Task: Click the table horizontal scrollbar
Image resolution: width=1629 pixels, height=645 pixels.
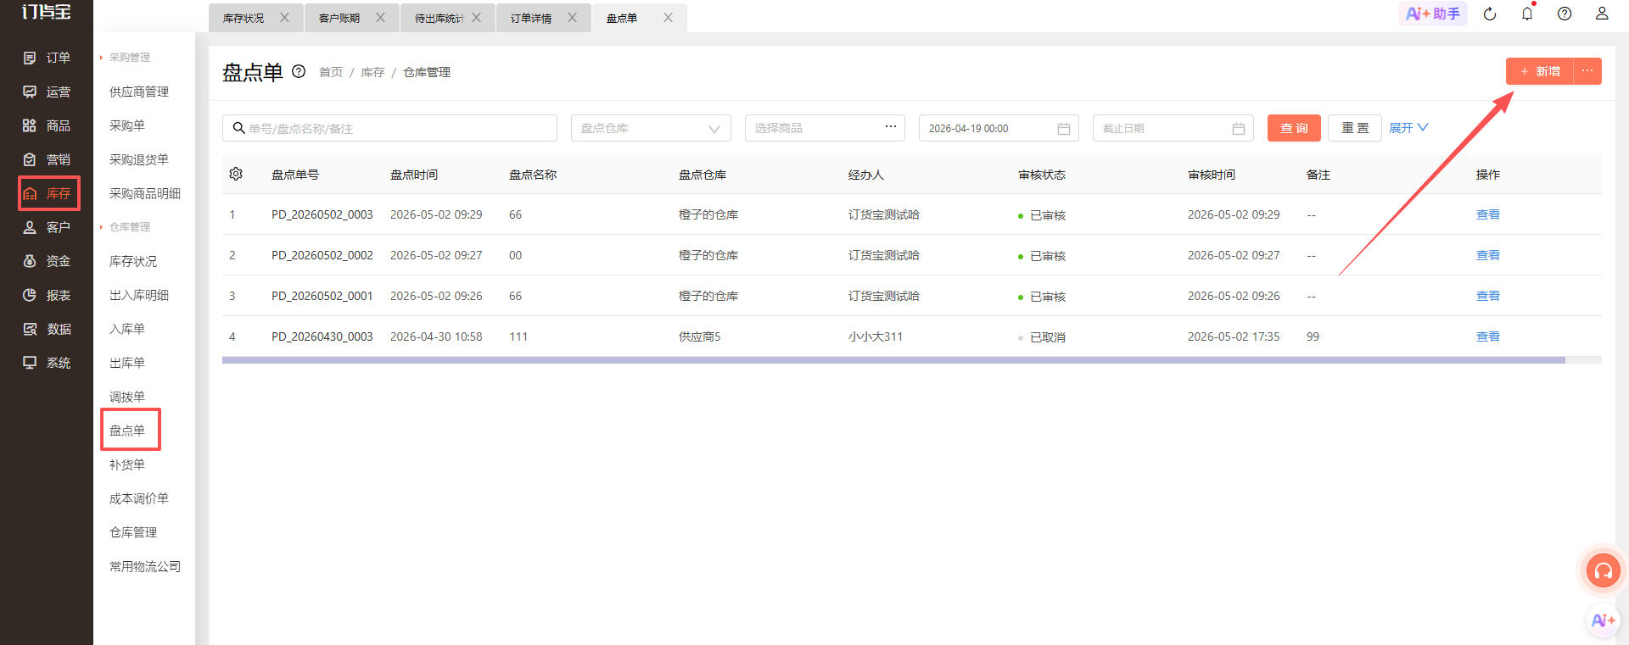Action: pos(893,360)
